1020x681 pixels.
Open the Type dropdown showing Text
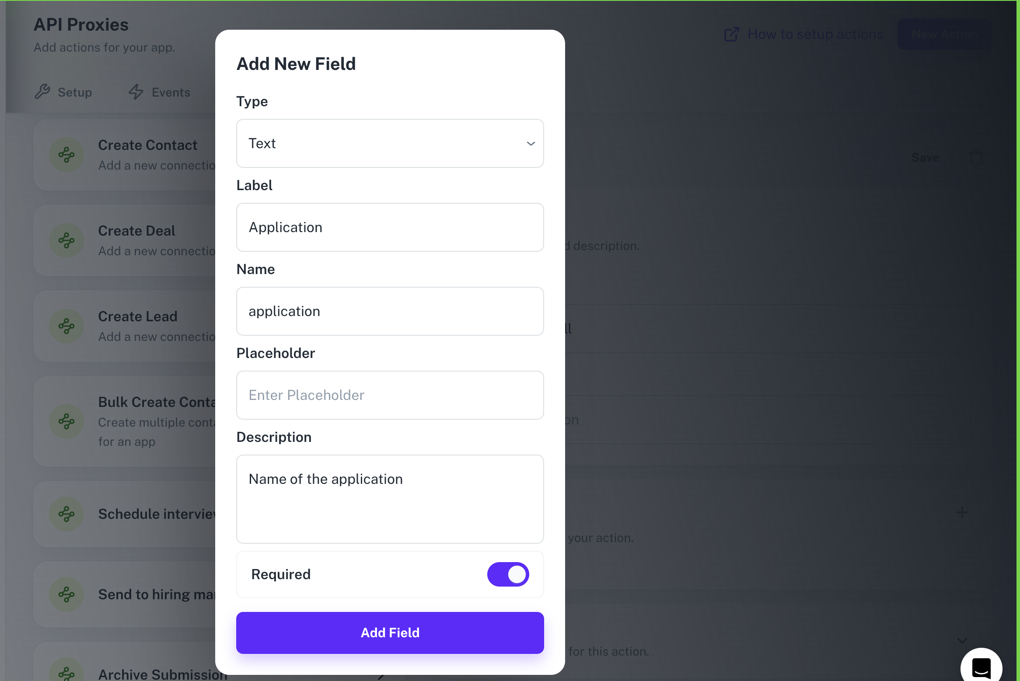pos(390,143)
